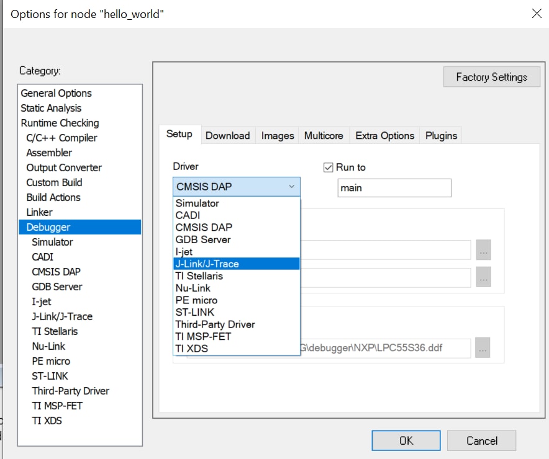Image resolution: width=549 pixels, height=459 pixels.
Task: Collapse the Driver combo box arrow
Action: 291,187
